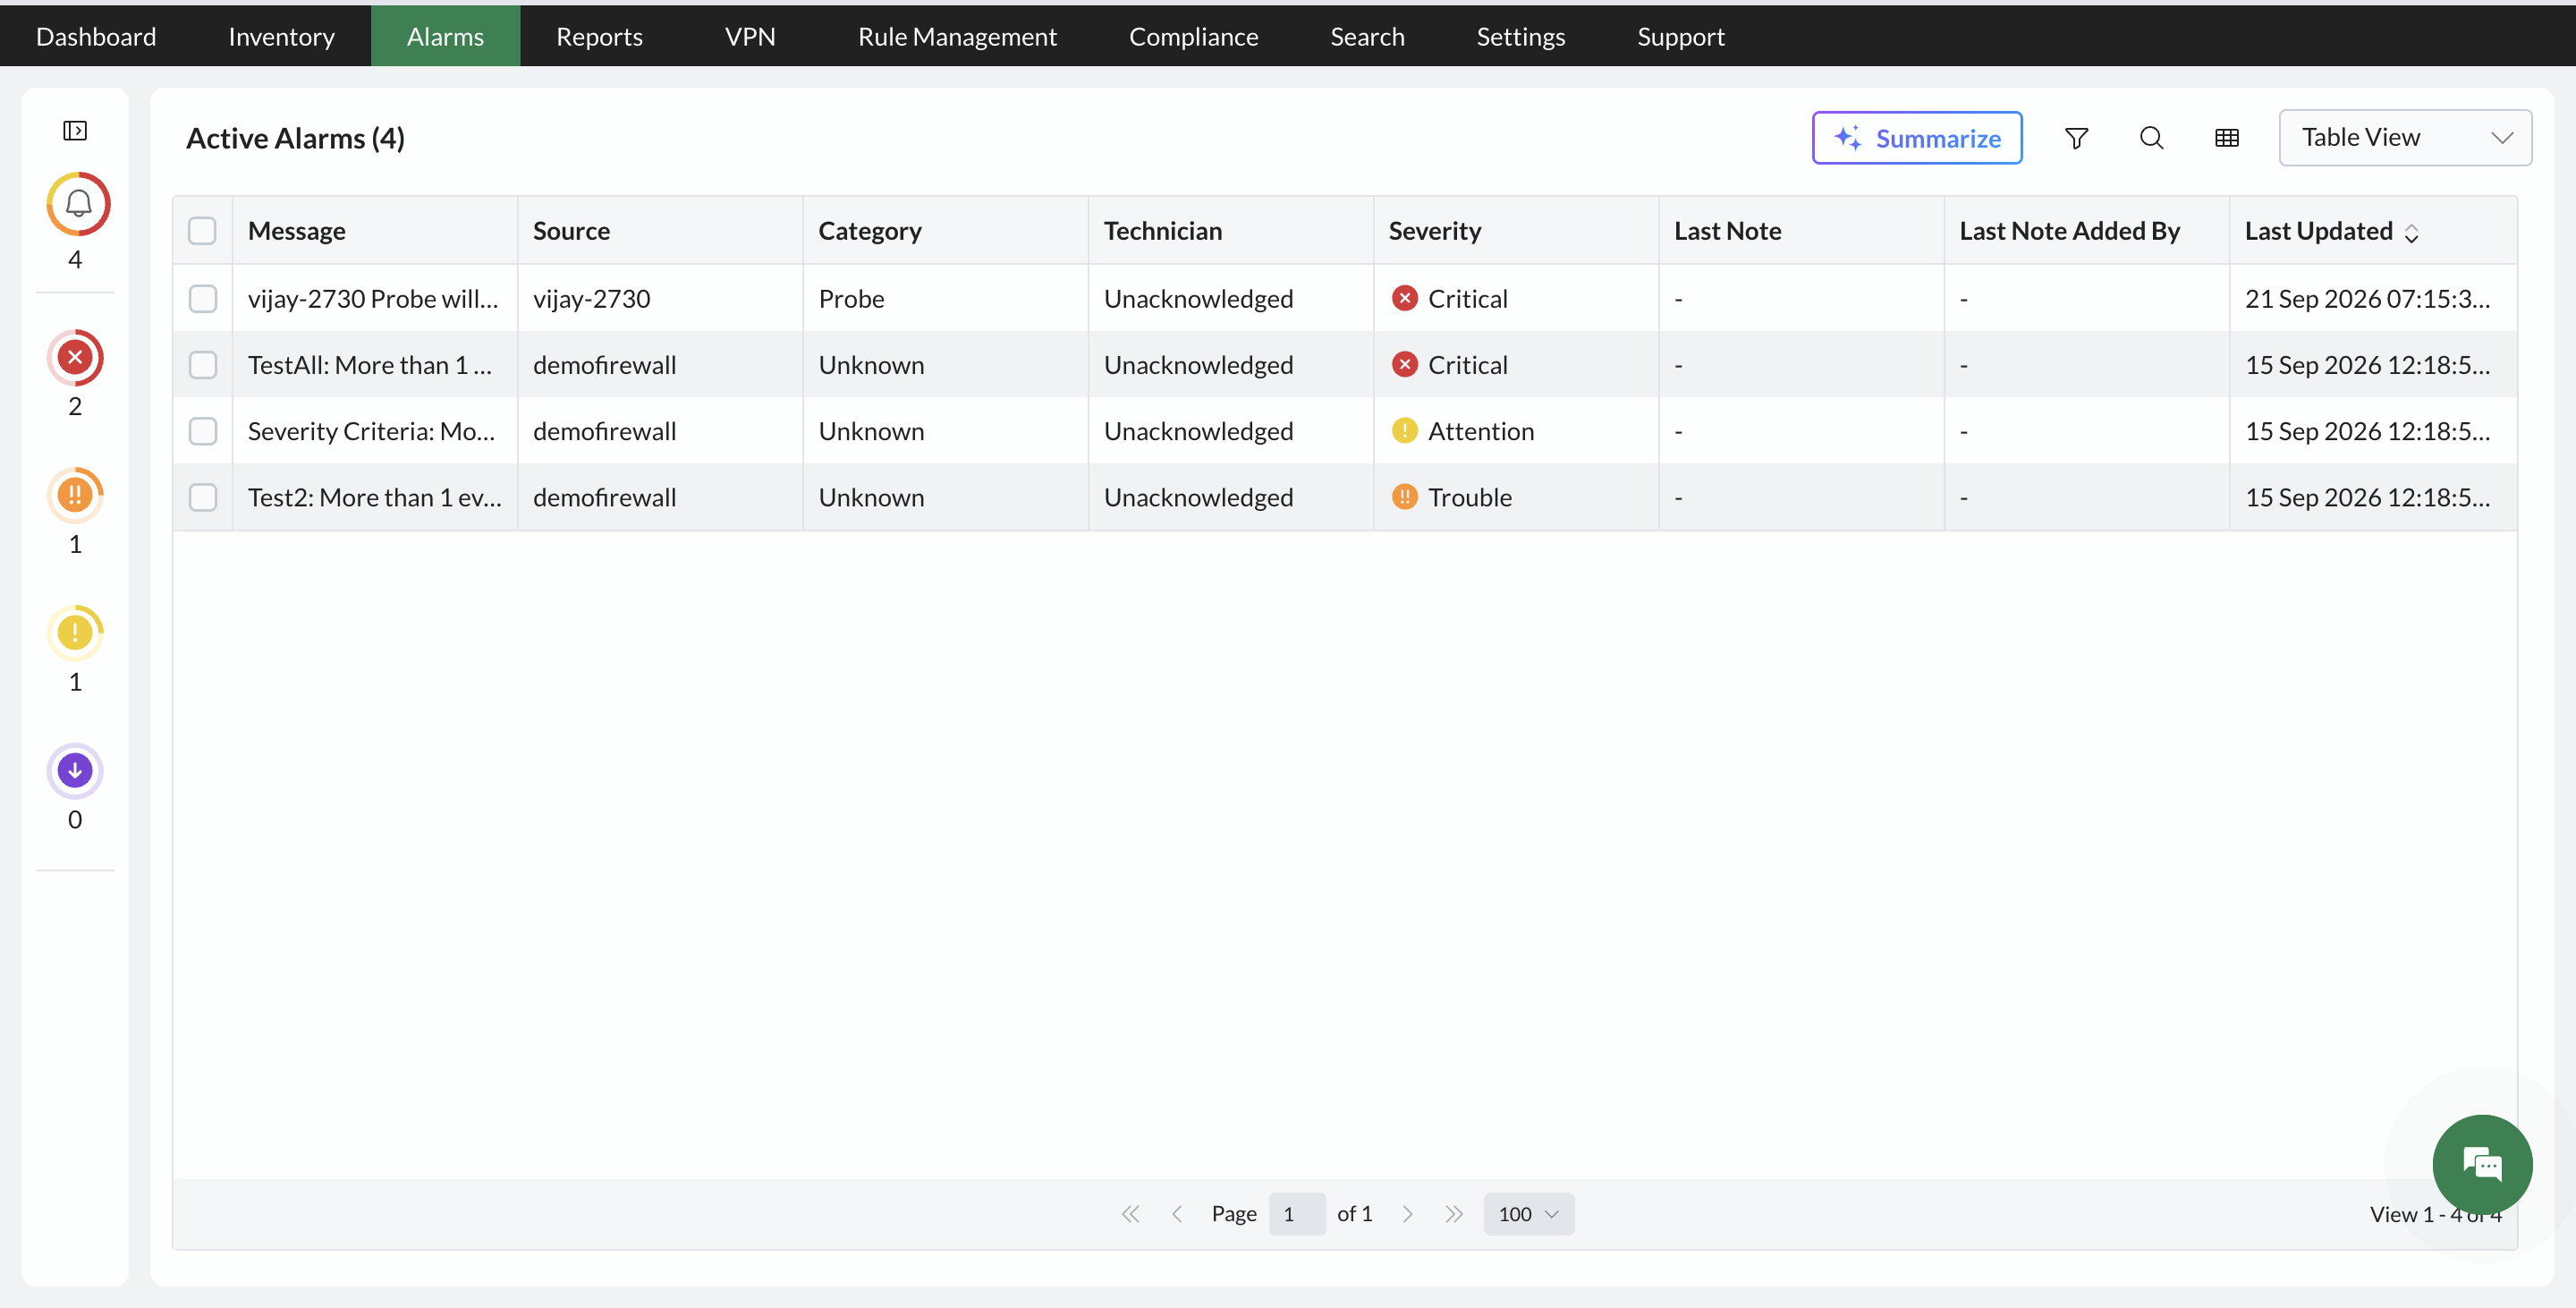Screen dimensions: 2576x1308
Task: Open the Inventory tab
Action: (281, 36)
